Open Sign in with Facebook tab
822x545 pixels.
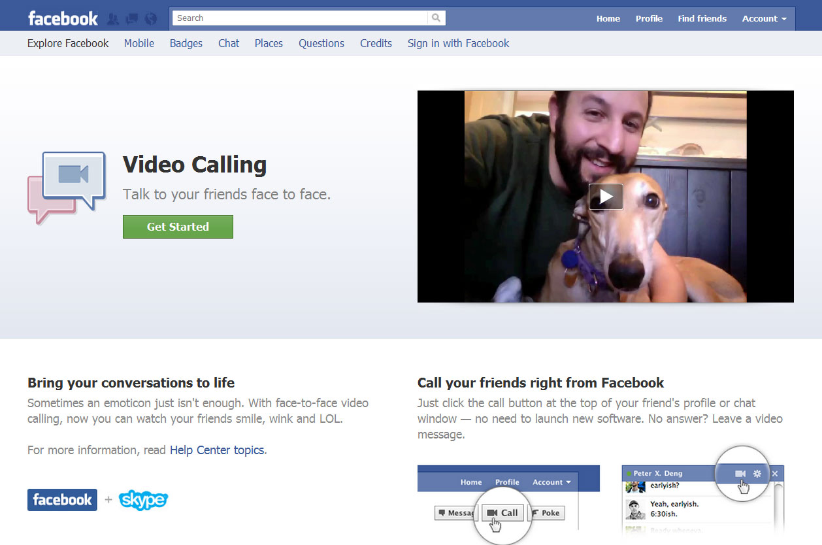pos(458,43)
